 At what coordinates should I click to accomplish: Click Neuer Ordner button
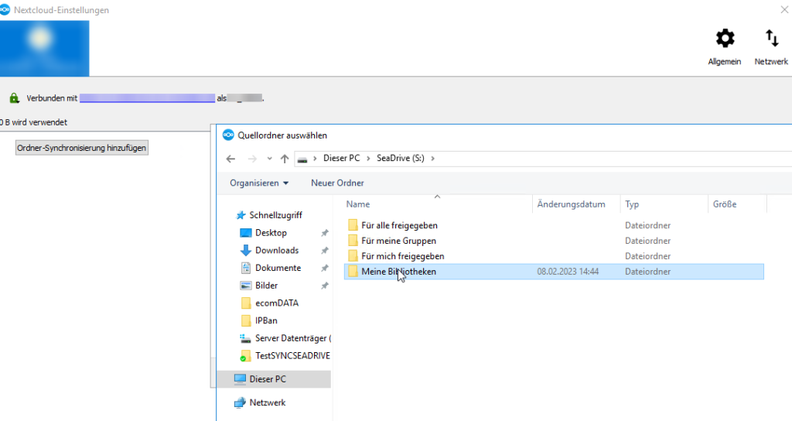337,183
